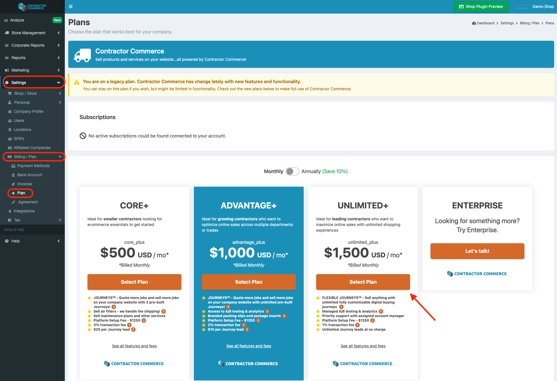This screenshot has height=381, width=557.
Task: Go to Billing / Plan breadcrumb
Action: (530, 23)
